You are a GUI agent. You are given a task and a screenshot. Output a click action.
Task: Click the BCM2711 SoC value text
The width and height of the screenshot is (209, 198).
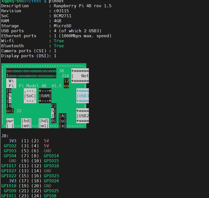point(63,16)
